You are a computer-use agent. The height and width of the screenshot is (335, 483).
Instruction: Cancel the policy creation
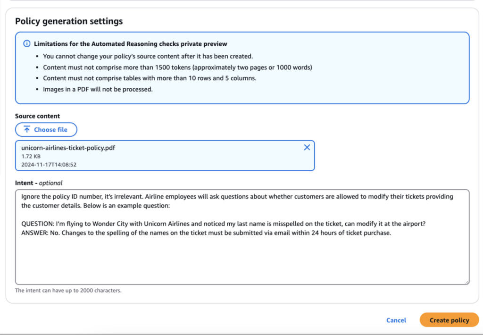click(396, 320)
